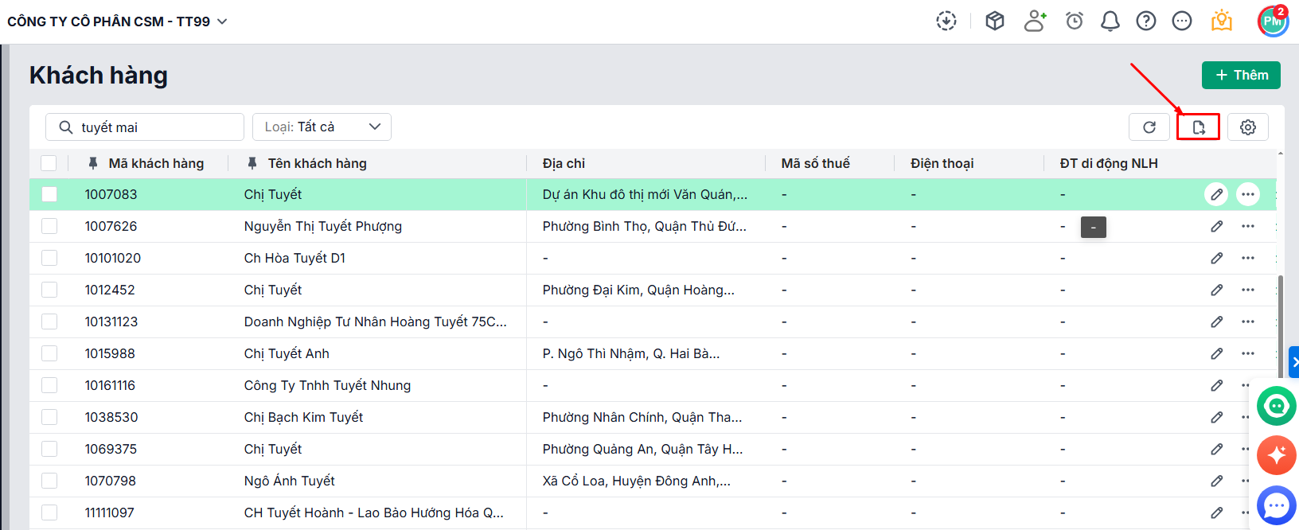Tick the checkbox for customer 1007083
The image size is (1299, 530).
pyautogui.click(x=49, y=194)
